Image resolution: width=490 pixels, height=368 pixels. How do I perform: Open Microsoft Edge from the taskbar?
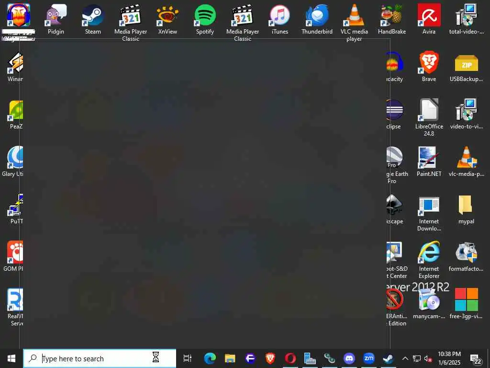tap(210, 358)
